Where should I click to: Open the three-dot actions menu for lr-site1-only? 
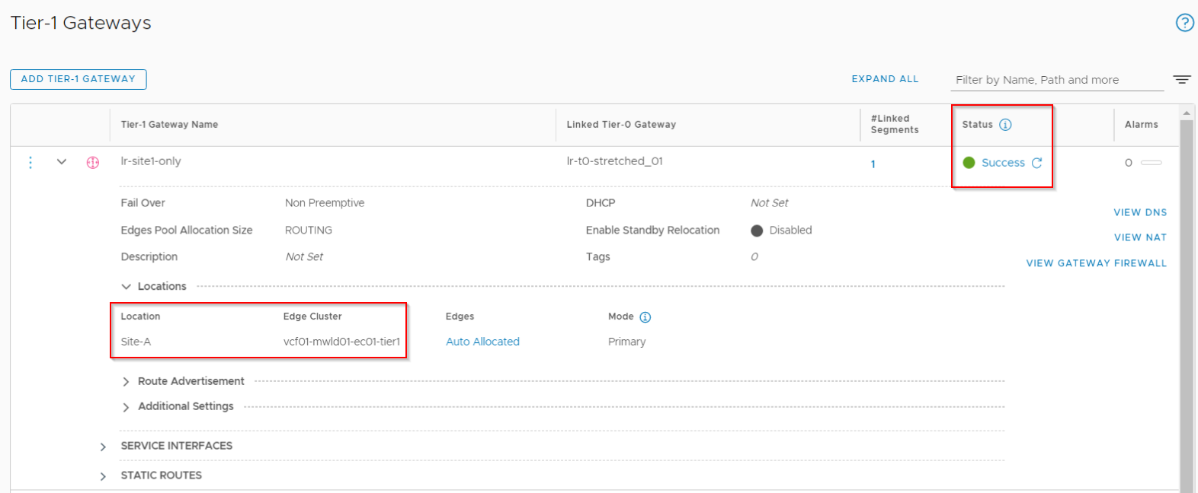click(30, 163)
